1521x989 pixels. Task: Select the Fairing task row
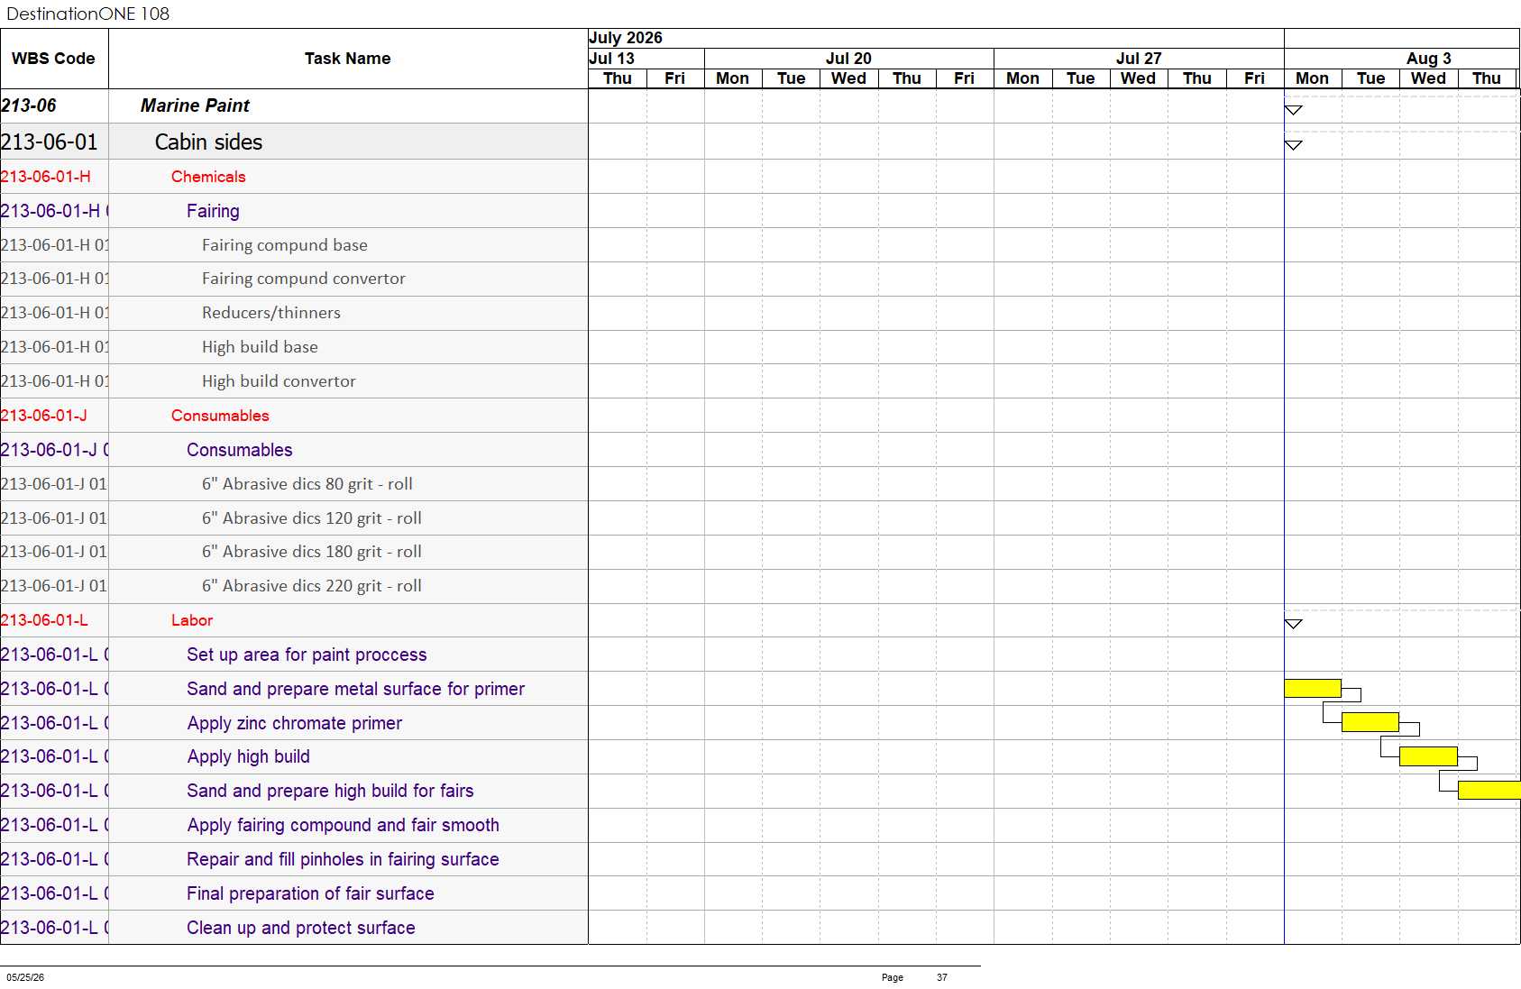[x=294, y=211]
